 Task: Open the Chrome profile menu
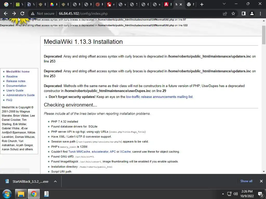pos(252,13)
